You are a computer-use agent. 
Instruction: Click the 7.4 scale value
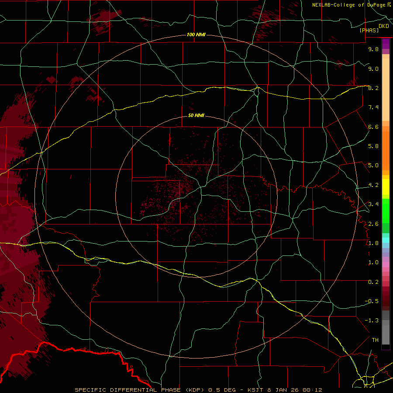[x=373, y=107]
